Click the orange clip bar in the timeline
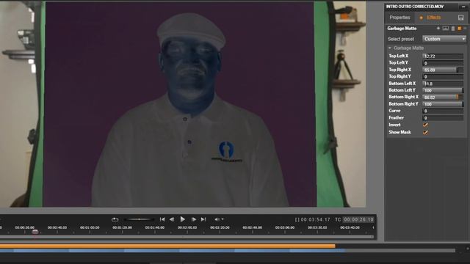This screenshot has width=470, height=264. 167,246
